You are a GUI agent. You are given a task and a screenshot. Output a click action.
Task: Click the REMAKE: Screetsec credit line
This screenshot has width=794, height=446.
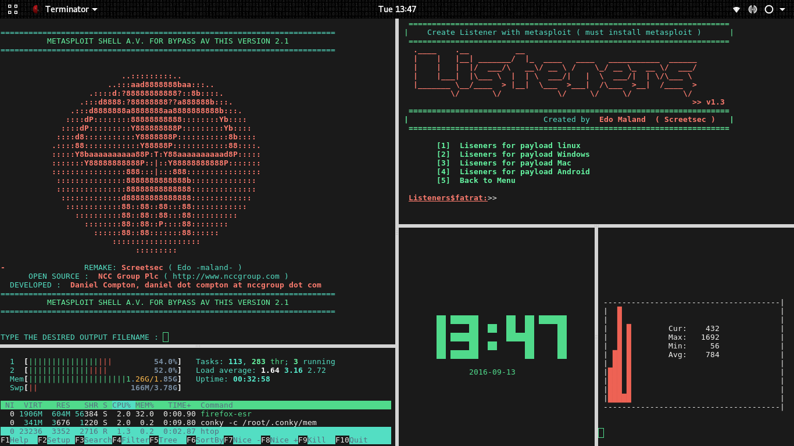(163, 268)
